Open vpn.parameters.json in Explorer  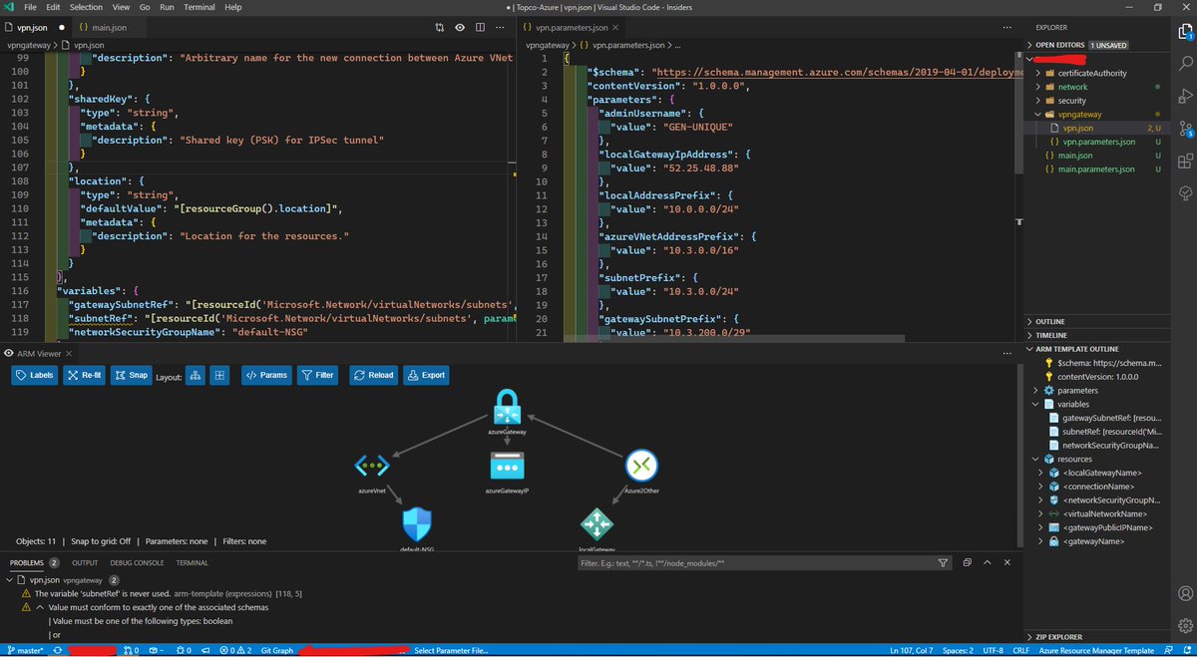[1099, 142]
